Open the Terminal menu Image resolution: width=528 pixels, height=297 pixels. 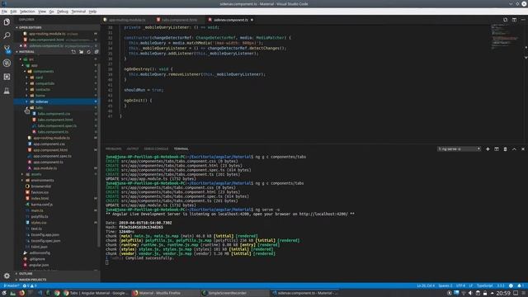(78, 12)
